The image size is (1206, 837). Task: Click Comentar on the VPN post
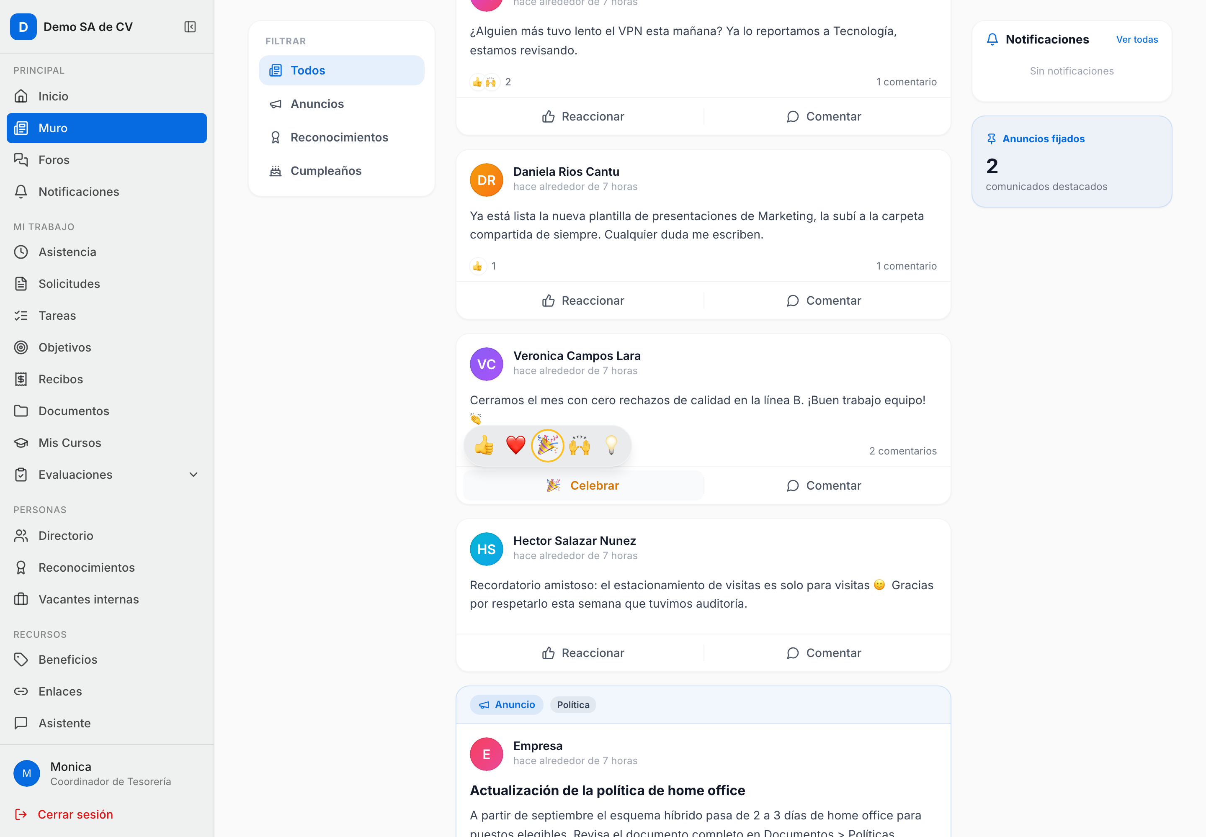(x=824, y=116)
